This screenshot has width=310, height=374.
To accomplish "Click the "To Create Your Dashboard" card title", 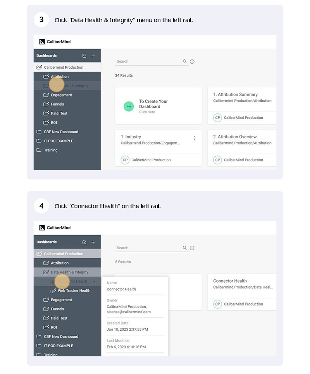I will point(153,104).
